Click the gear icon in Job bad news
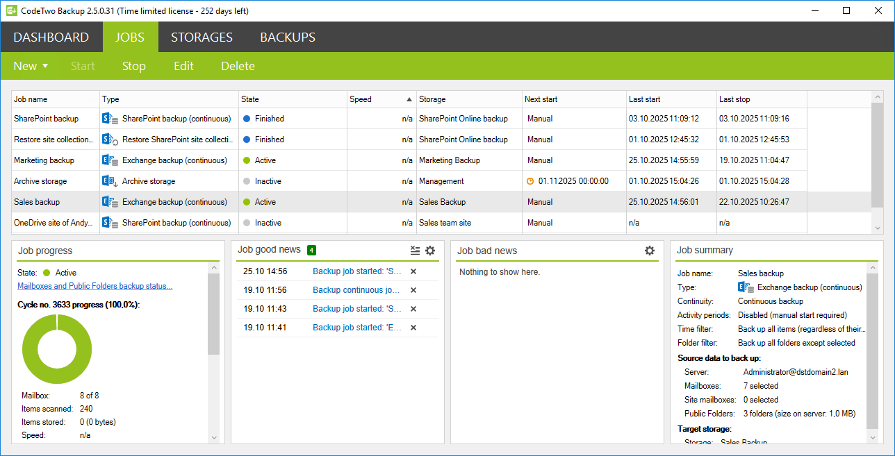The height and width of the screenshot is (456, 895). pos(650,251)
